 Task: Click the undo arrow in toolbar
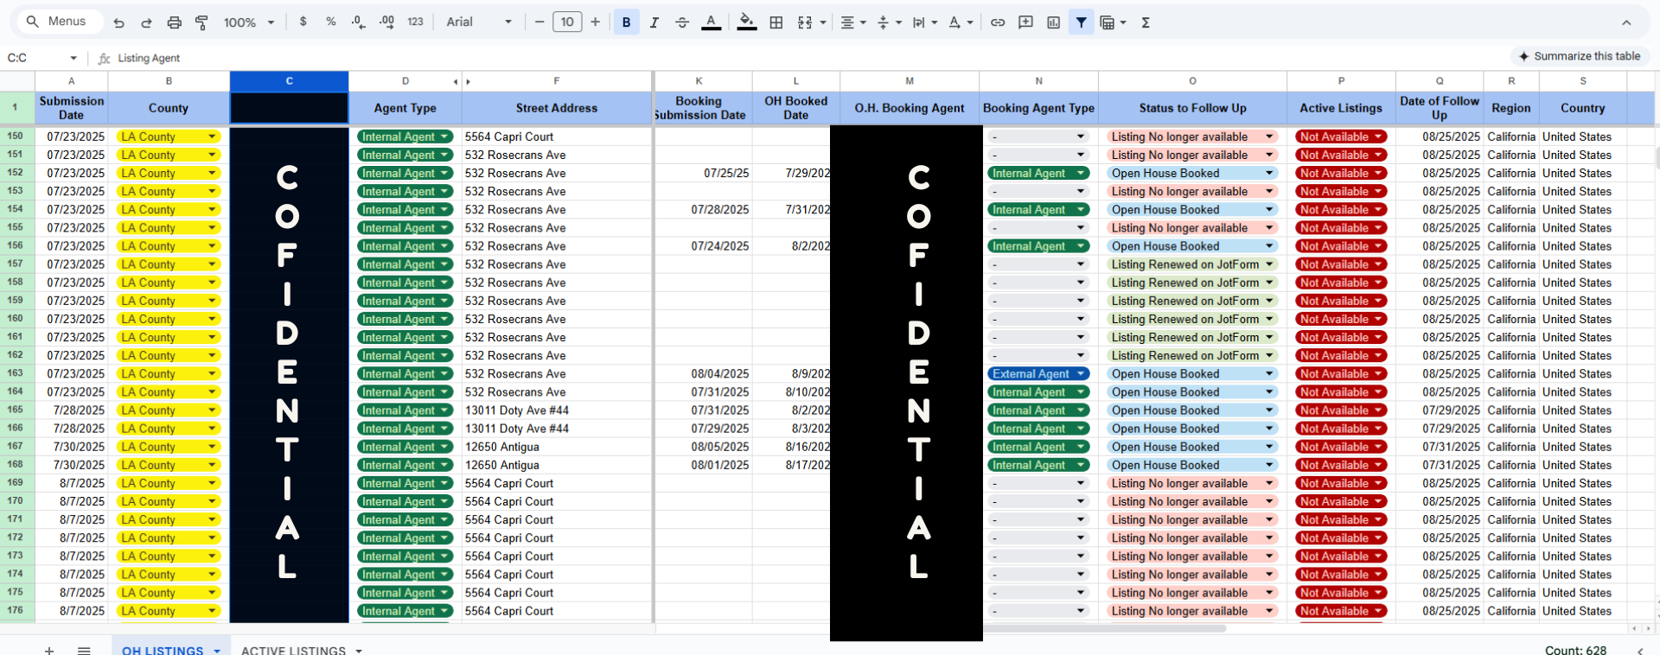119,22
